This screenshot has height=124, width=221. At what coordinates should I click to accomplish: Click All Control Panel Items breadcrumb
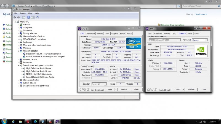click(x=43, y=6)
